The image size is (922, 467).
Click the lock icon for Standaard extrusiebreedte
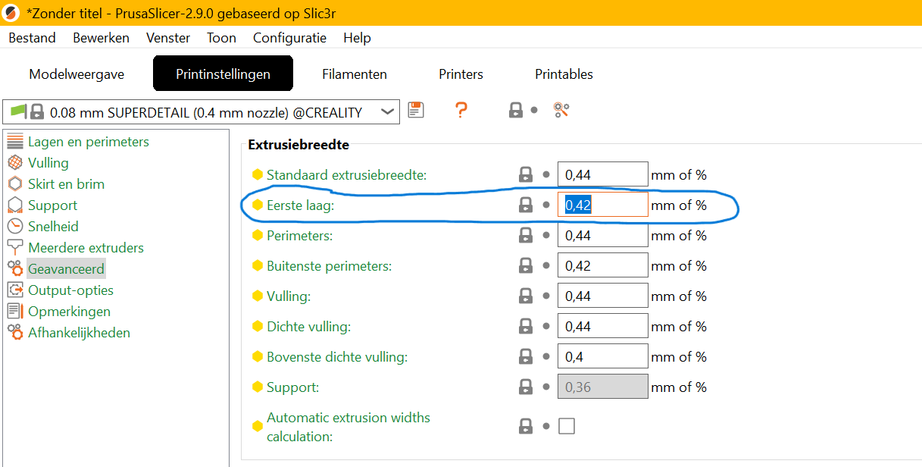526,174
